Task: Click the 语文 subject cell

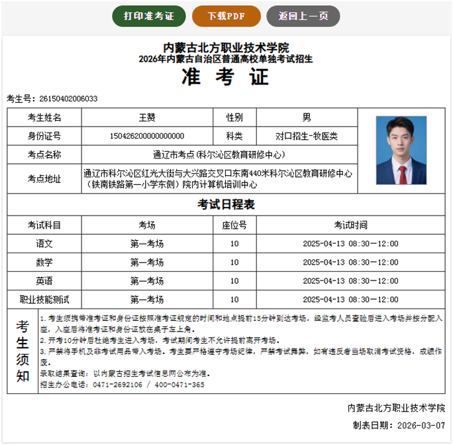Action: point(44,243)
